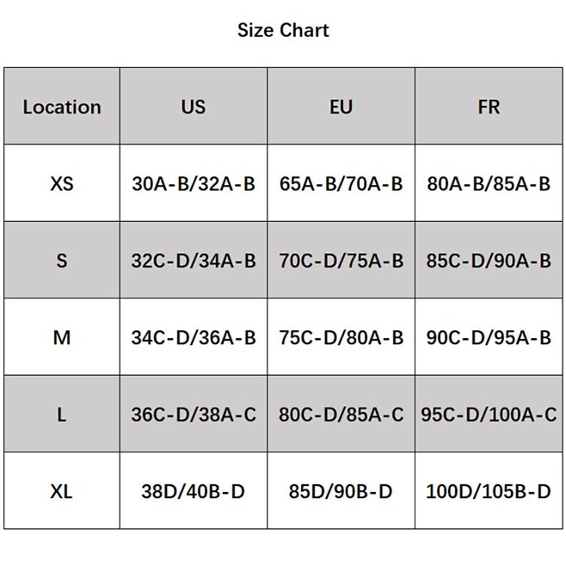Click the 75C-D/80A-B cell
Screen dimensions: 566x566
coord(341,338)
